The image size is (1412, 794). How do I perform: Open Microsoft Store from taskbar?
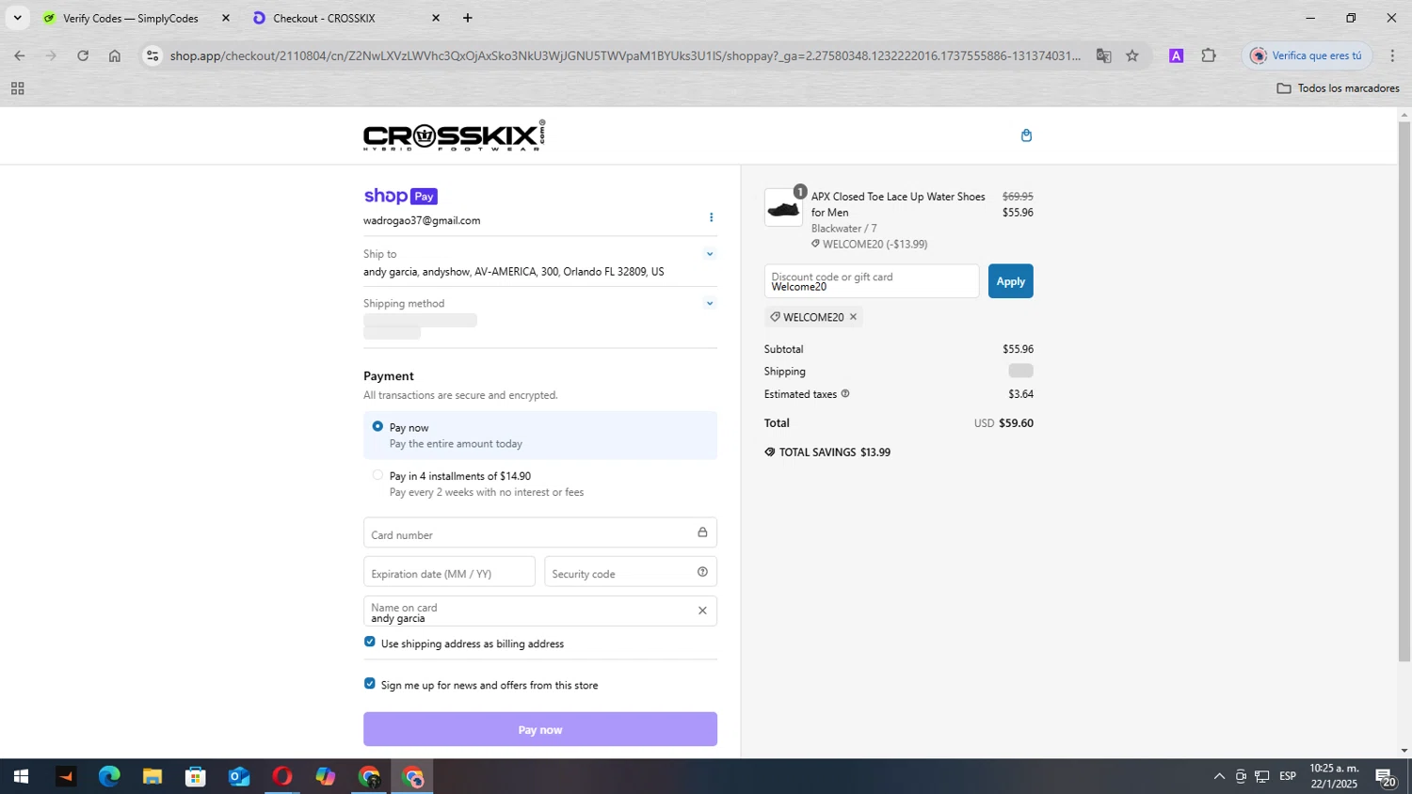pos(196,777)
